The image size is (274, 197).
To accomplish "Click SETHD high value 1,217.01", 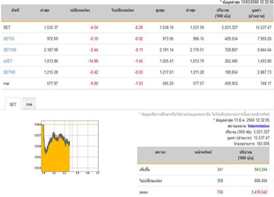I will coord(166,72).
